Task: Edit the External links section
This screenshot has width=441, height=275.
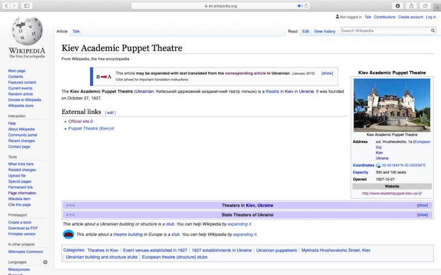Action: point(110,113)
